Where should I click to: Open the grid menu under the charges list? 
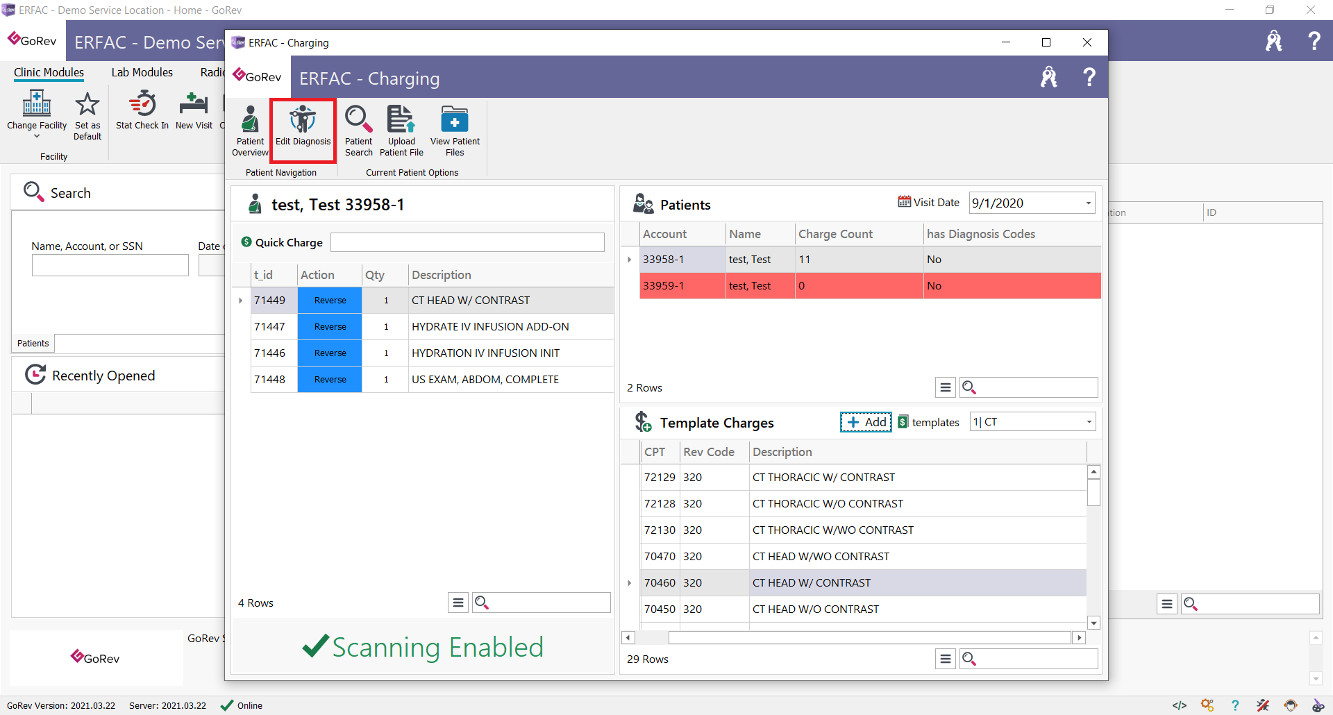[458, 603]
